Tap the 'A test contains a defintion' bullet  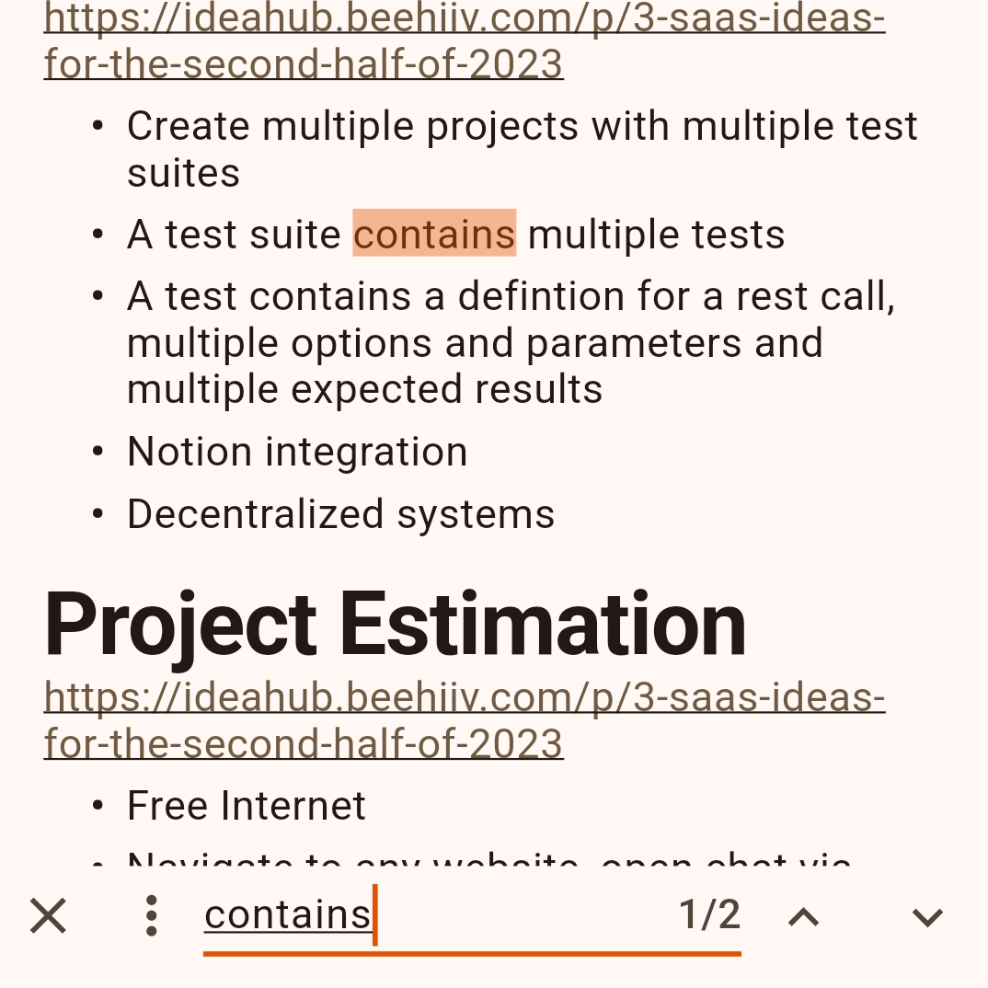point(511,296)
